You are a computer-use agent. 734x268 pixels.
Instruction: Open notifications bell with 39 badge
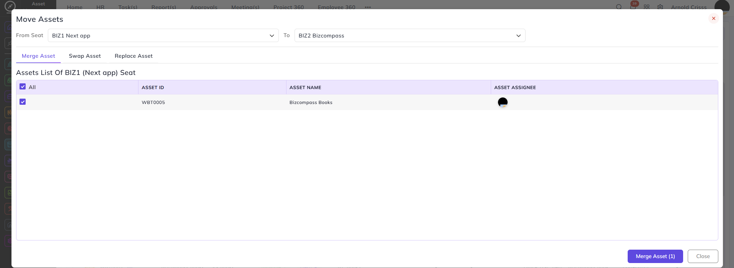[633, 6]
